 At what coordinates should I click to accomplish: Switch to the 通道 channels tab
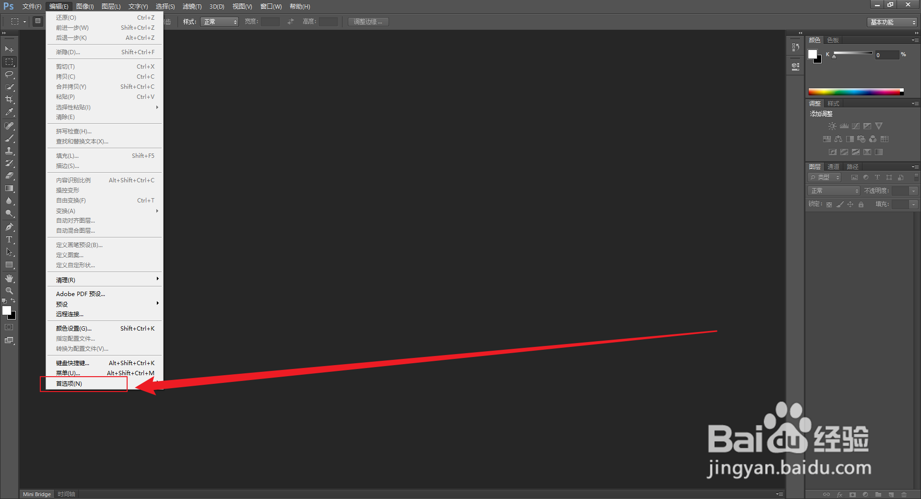pyautogui.click(x=833, y=167)
